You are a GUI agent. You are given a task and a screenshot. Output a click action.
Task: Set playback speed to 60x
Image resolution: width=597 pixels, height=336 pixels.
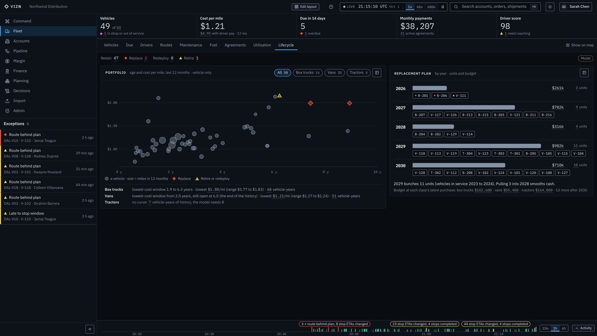pyautogui.click(x=419, y=7)
